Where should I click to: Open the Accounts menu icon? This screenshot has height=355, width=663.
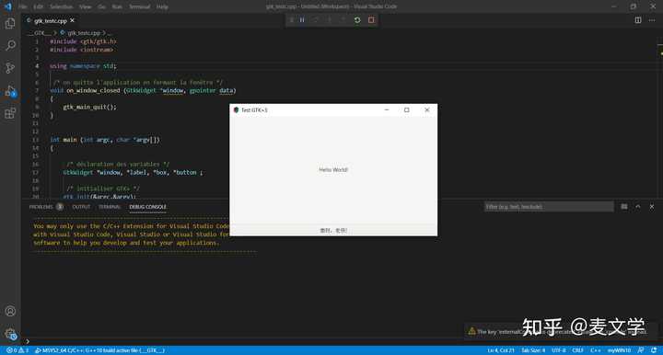[x=10, y=311]
